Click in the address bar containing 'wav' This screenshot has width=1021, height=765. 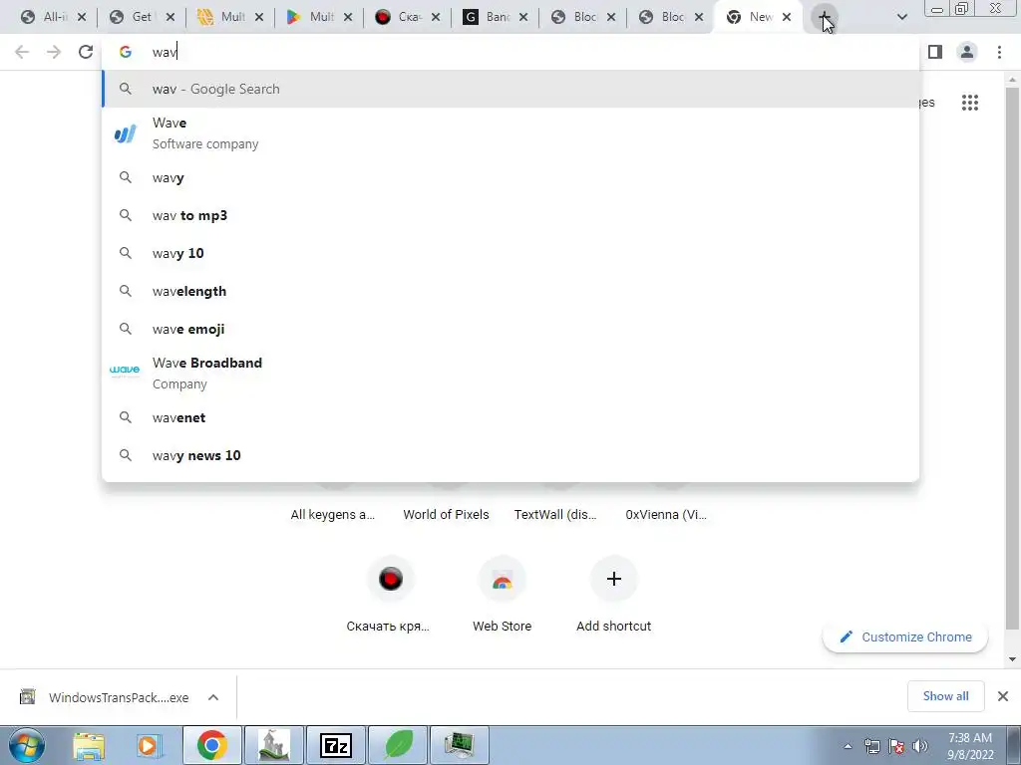click(x=510, y=52)
